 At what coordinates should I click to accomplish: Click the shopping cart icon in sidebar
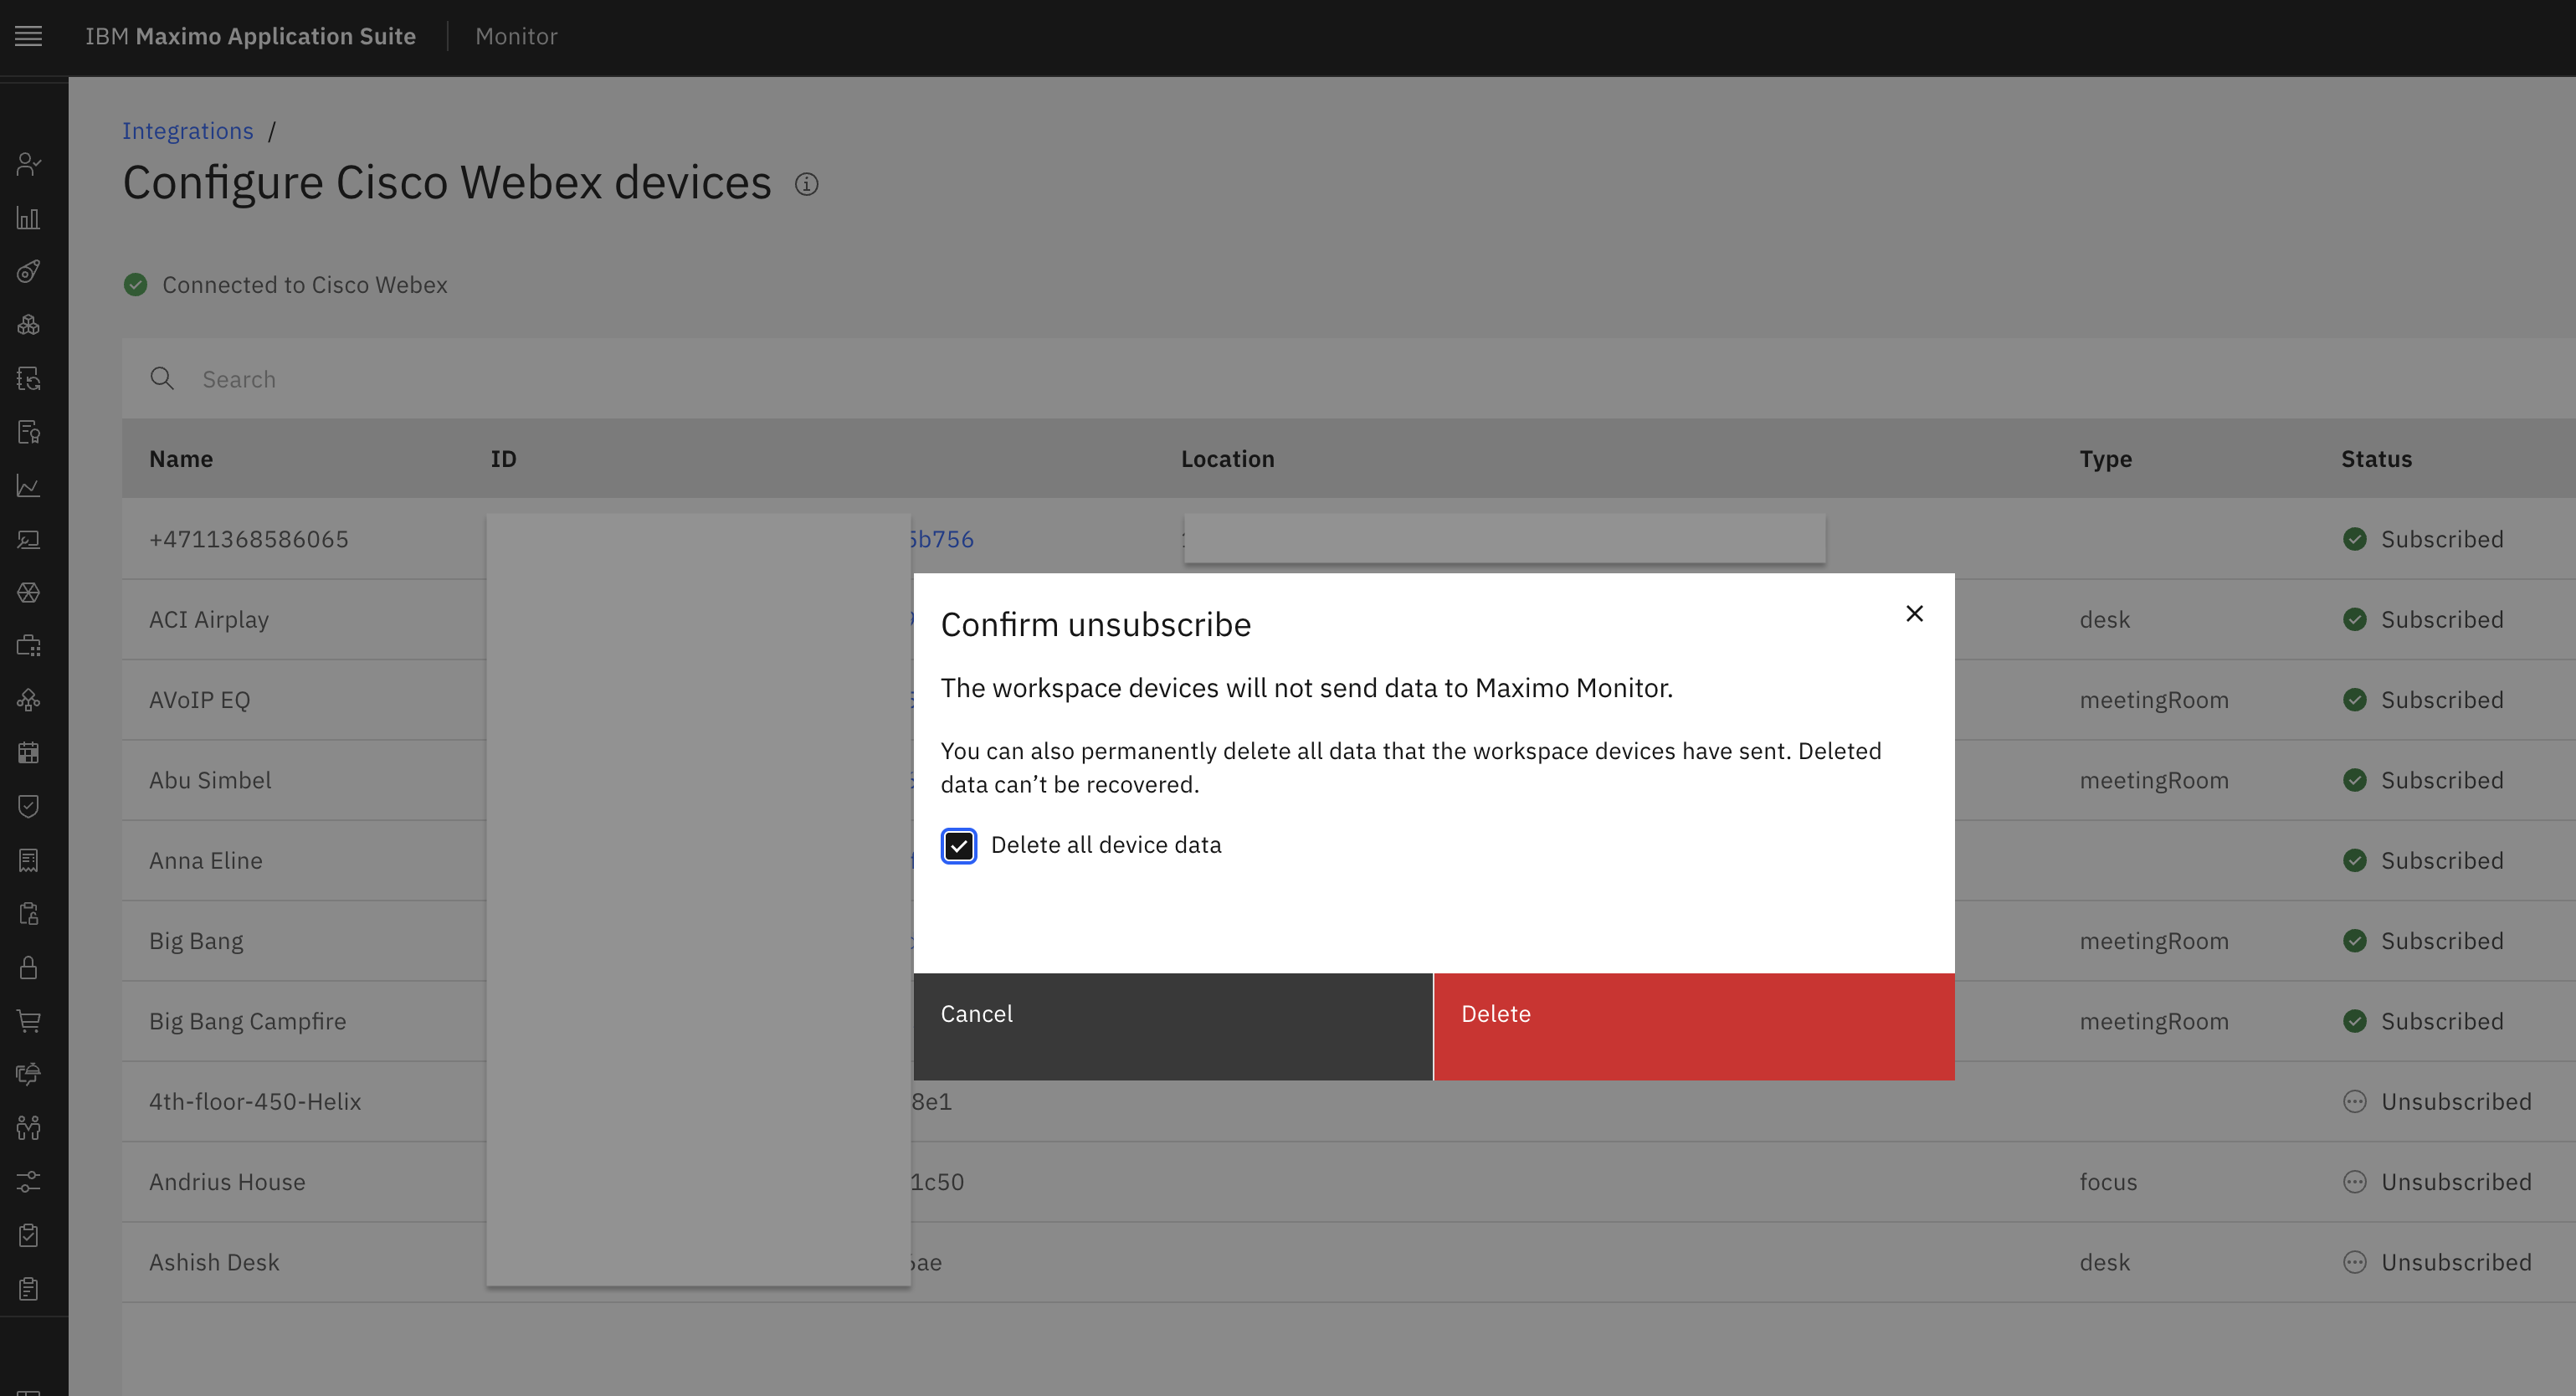coord(28,1021)
